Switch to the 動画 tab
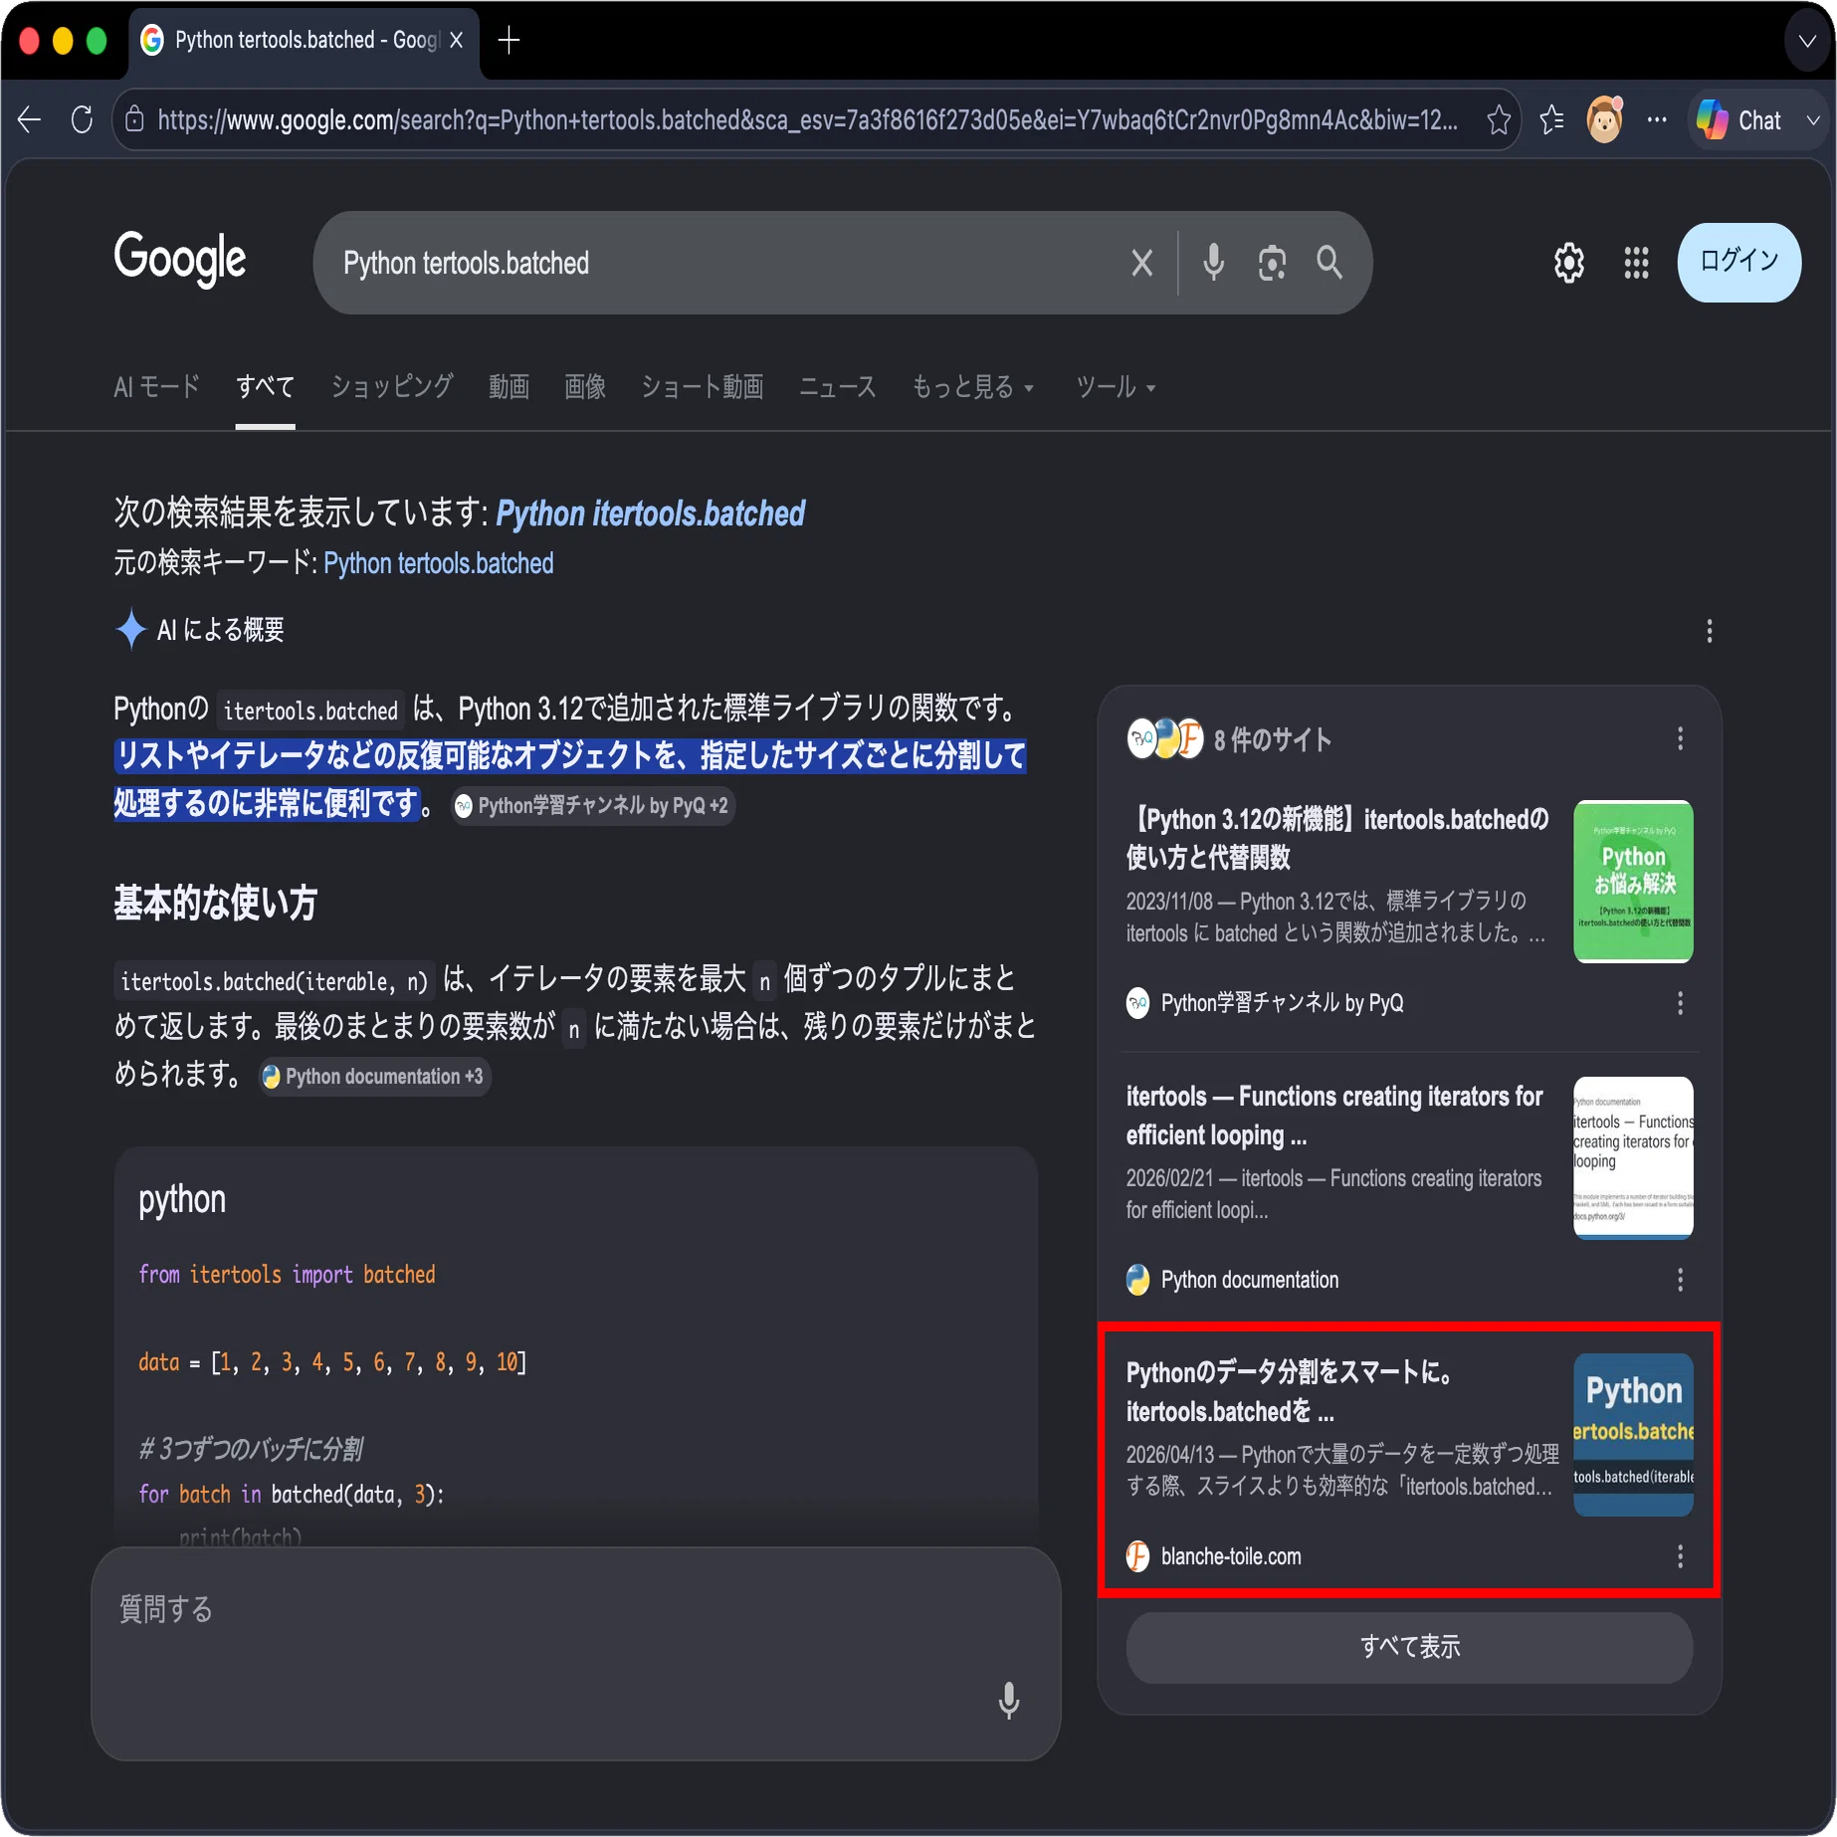This screenshot has width=1837, height=1837. point(510,387)
